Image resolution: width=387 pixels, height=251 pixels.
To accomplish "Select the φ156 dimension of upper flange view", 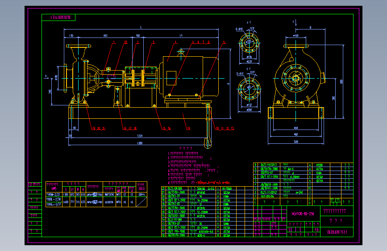I will 249,57.
